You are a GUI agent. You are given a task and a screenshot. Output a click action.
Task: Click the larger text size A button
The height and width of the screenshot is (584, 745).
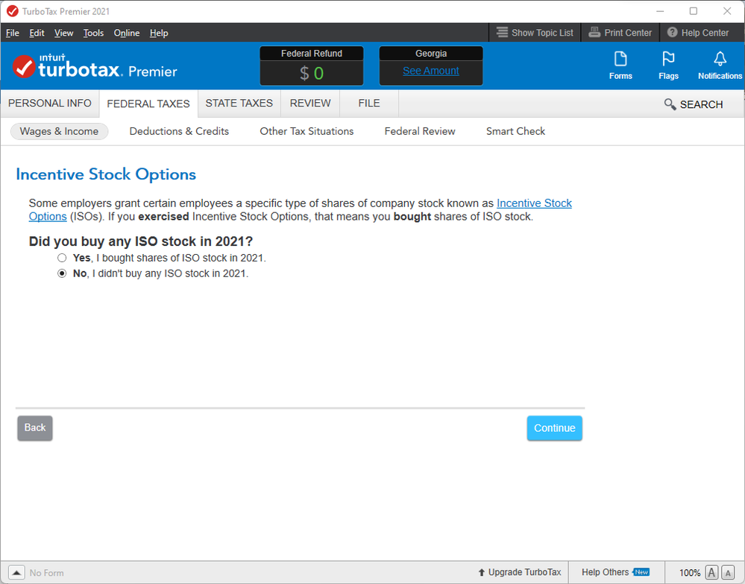coord(711,573)
